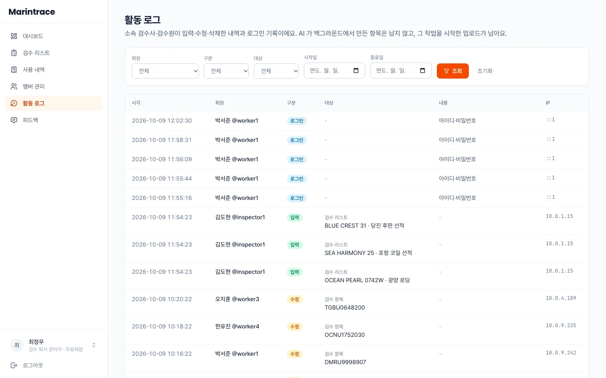This screenshot has height=378, width=606.
Task: Click container number TGBU0648200
Action: pos(345,307)
